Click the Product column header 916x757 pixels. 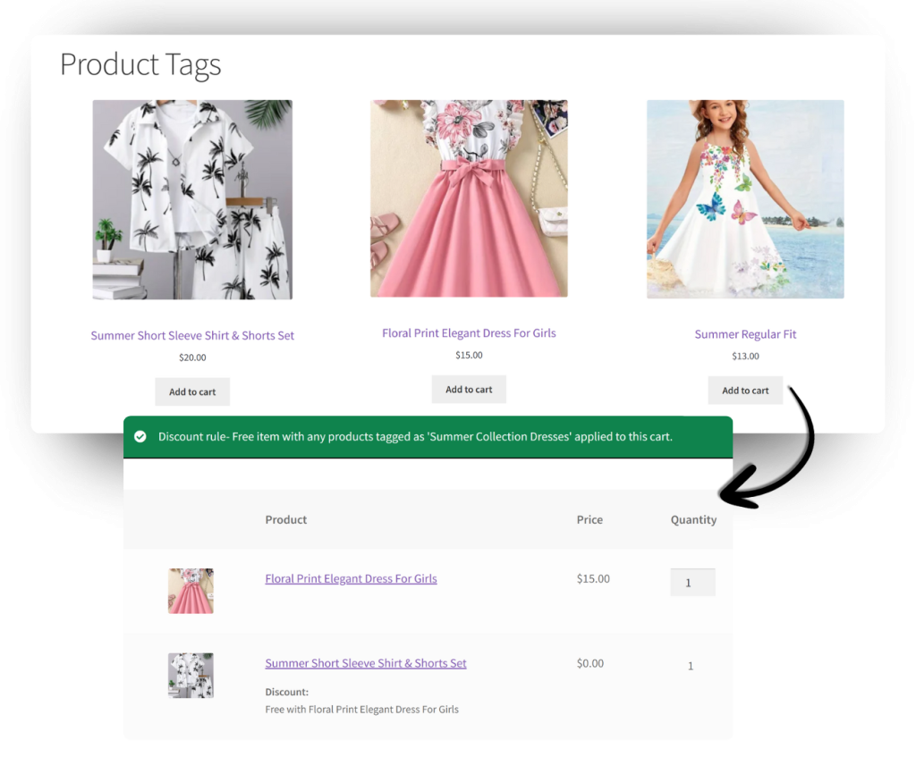[285, 519]
